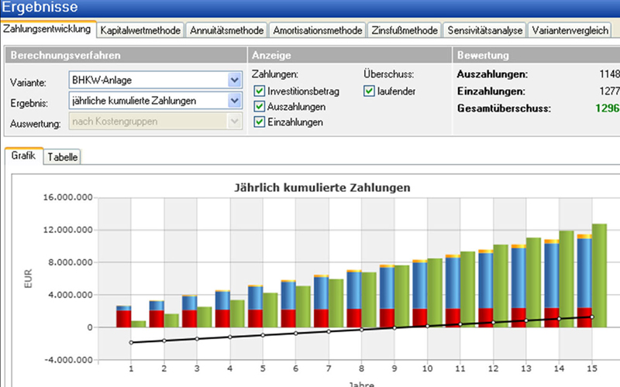Viewport: 620px width, 387px height.
Task: Click the Zahlungen label in Anzeige
Action: [275, 74]
